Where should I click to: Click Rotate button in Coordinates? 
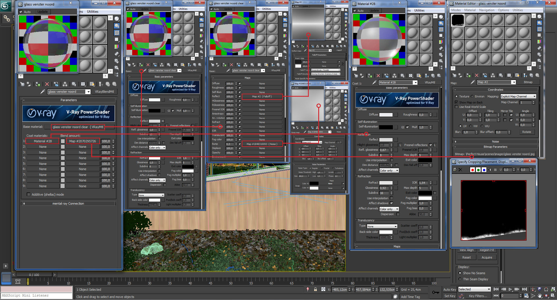click(527, 132)
